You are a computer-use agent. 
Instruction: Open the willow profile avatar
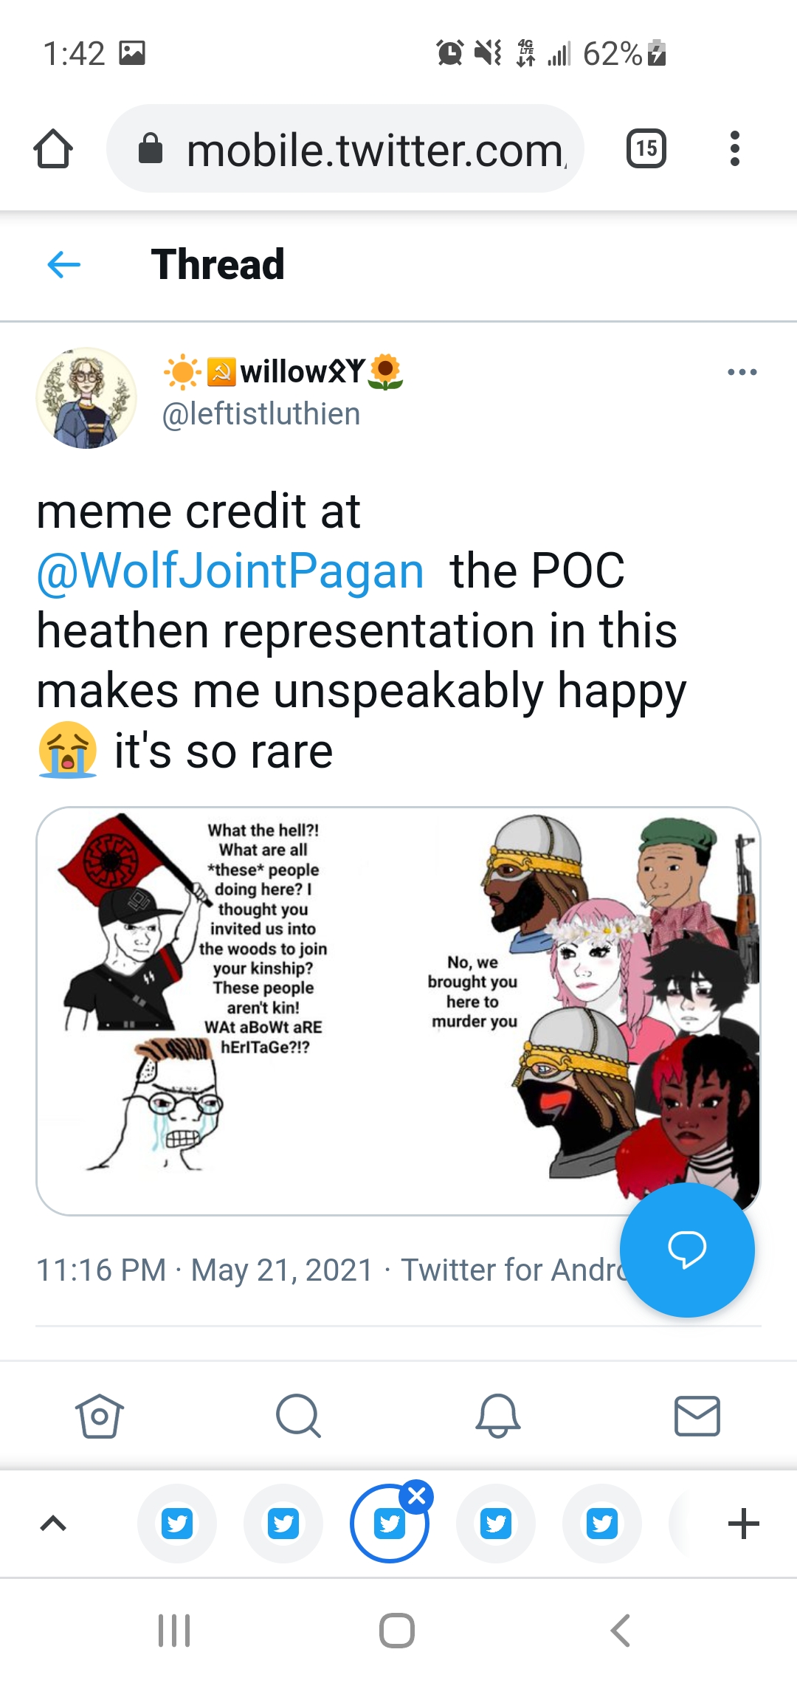(86, 398)
